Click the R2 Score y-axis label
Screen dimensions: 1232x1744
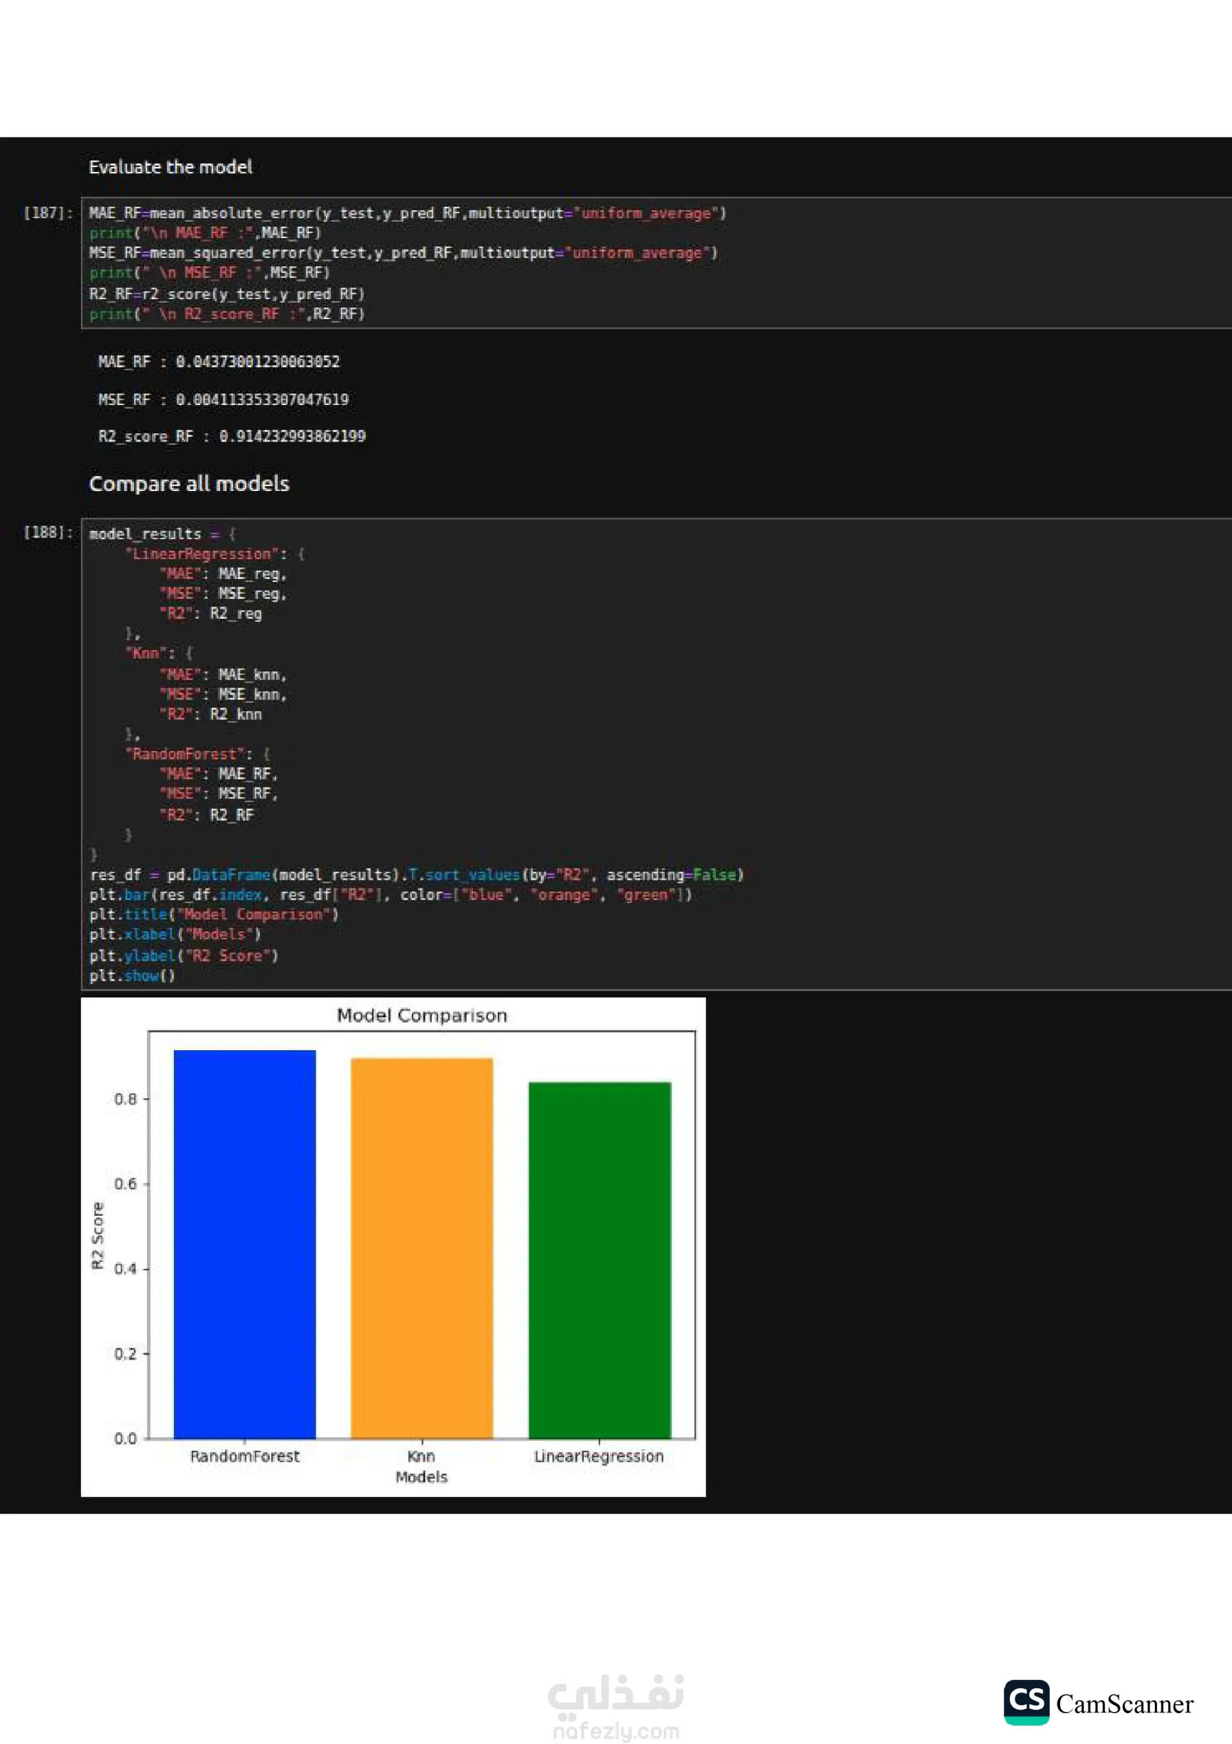point(98,1235)
